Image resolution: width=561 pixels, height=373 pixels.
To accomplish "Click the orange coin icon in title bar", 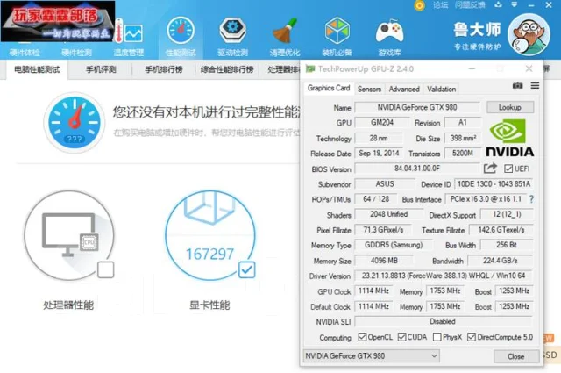I will [419, 5].
